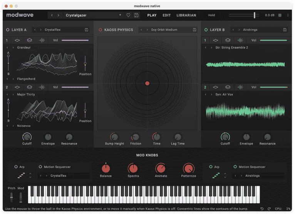Select single wavetable mode for Layer A oscillator 1
Screen dimensions: 295x214
pos(17,40)
